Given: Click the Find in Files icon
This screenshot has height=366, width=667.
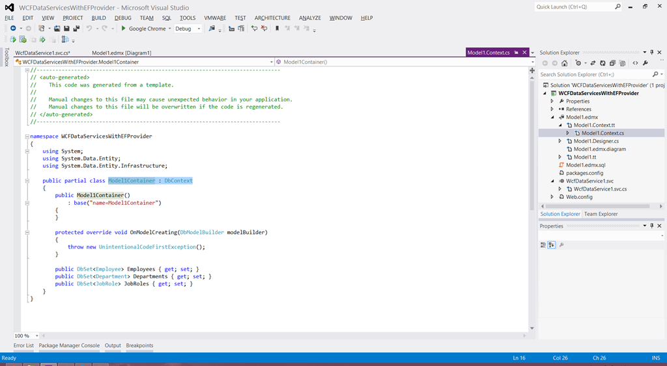Looking at the screenshot, I should click(x=212, y=29).
